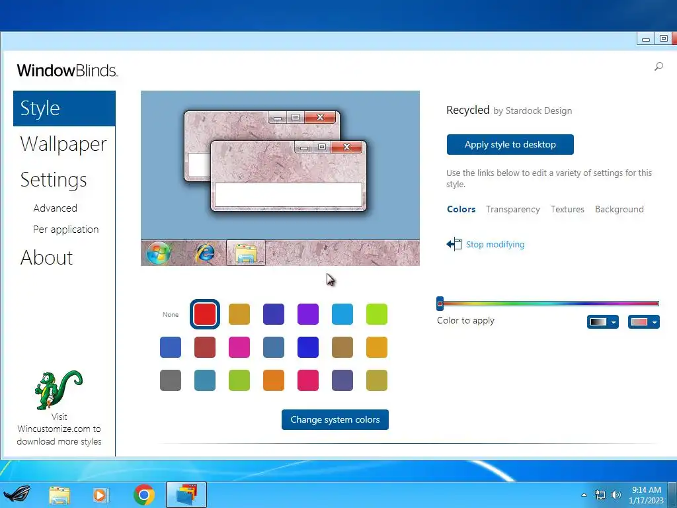Show hidden tray icons arrow
The image size is (677, 508).
584,495
